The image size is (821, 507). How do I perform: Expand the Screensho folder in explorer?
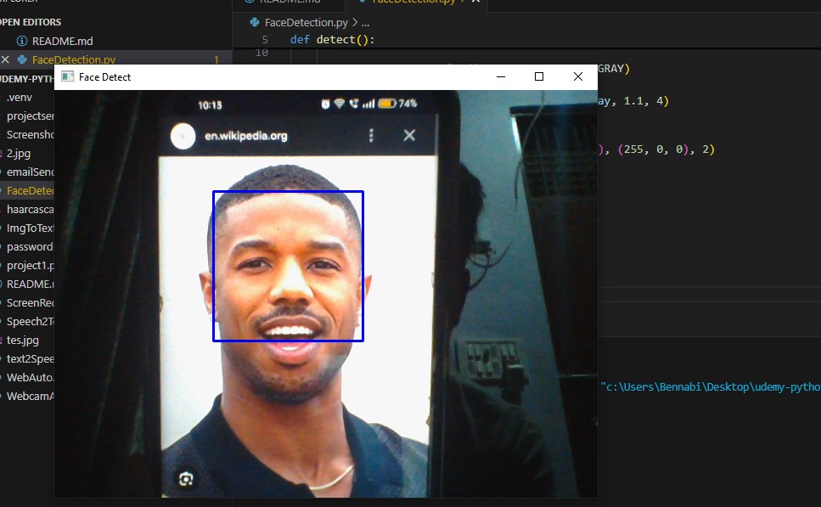pyautogui.click(x=30, y=135)
